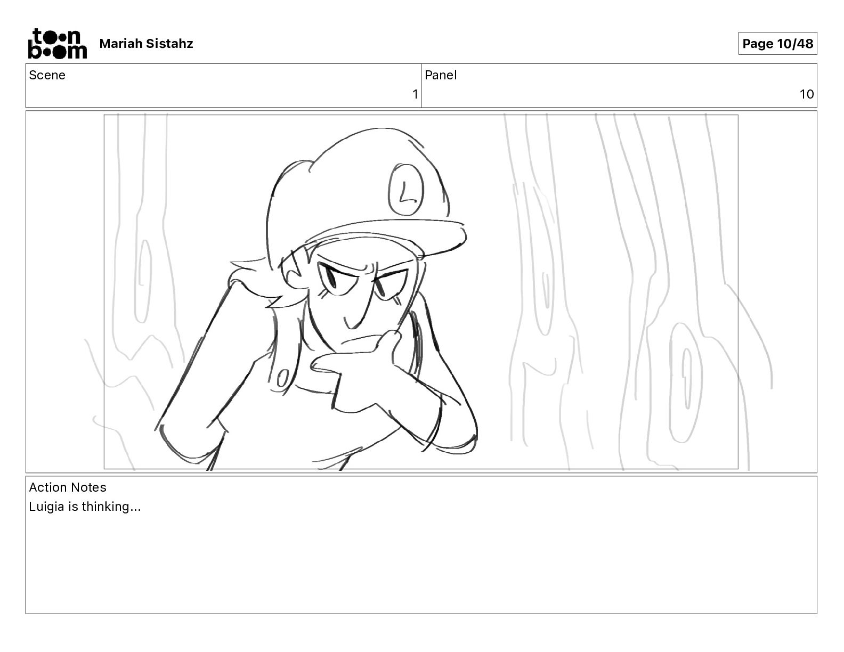Click the storyboard sketch of Luigia
844x652 pixels.
421,291
